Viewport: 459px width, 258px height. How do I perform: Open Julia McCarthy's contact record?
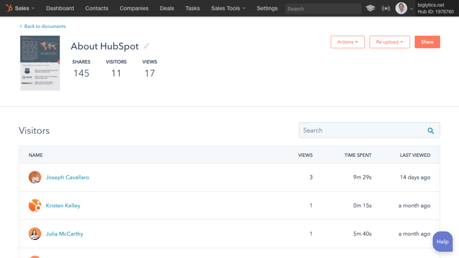click(x=64, y=233)
